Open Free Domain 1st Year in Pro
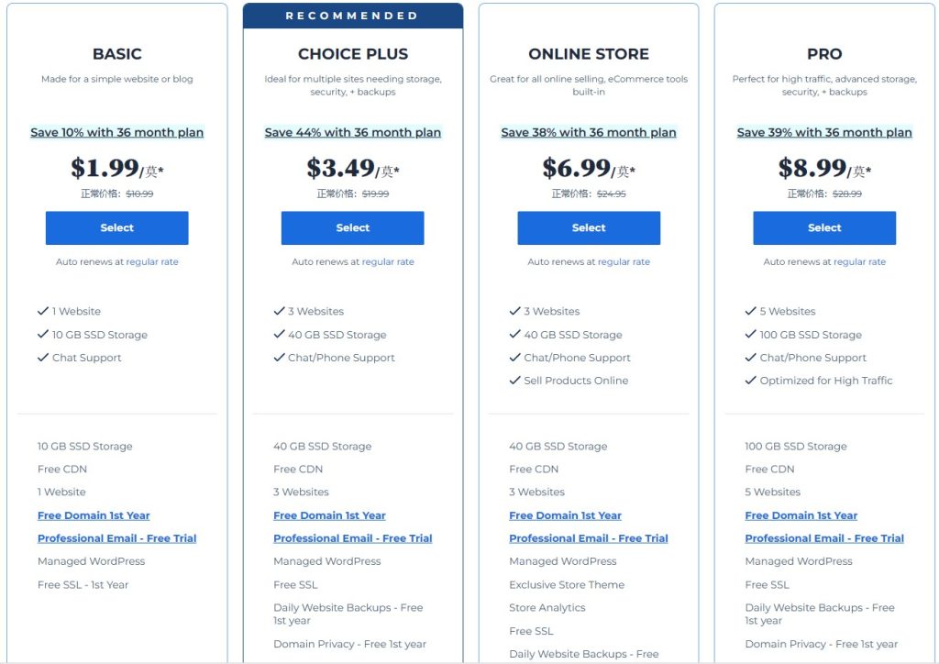Image resolution: width=939 pixels, height=664 pixels. pyautogui.click(x=801, y=515)
